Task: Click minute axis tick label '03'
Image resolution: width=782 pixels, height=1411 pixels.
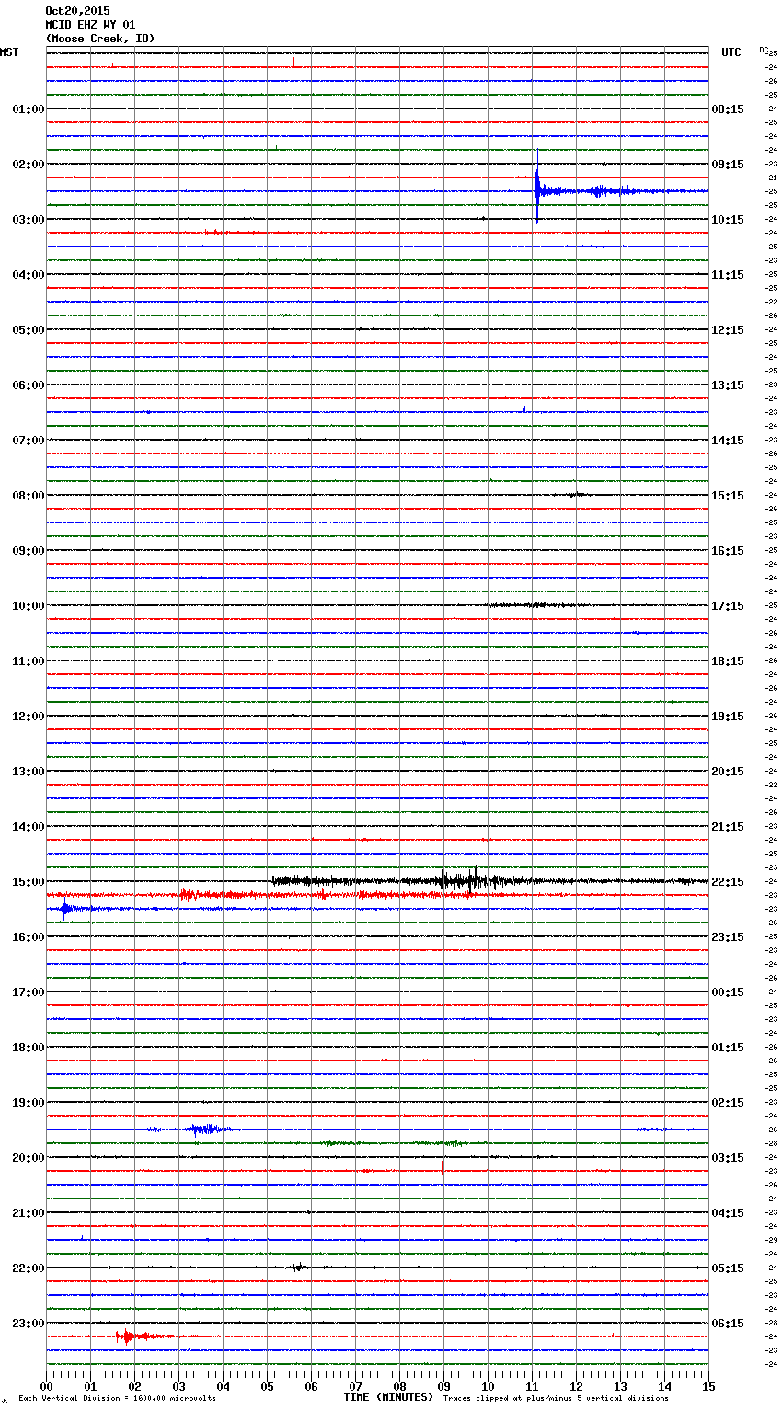Action: (178, 1385)
